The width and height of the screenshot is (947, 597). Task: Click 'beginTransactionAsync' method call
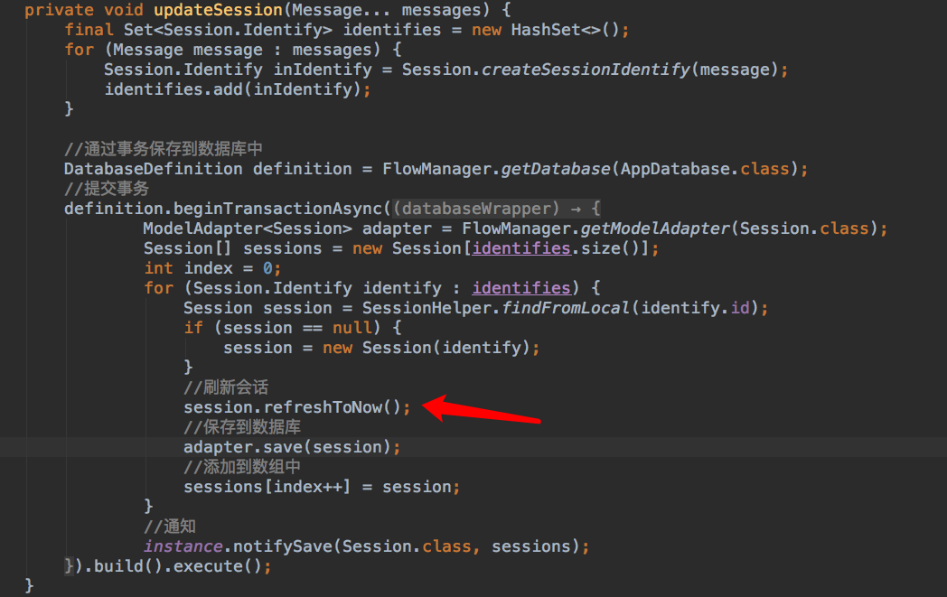[277, 209]
